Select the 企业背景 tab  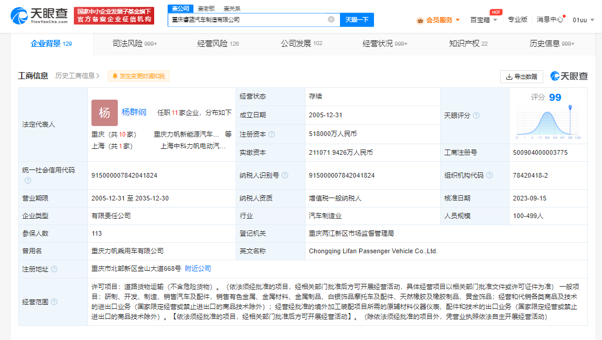tap(52, 44)
